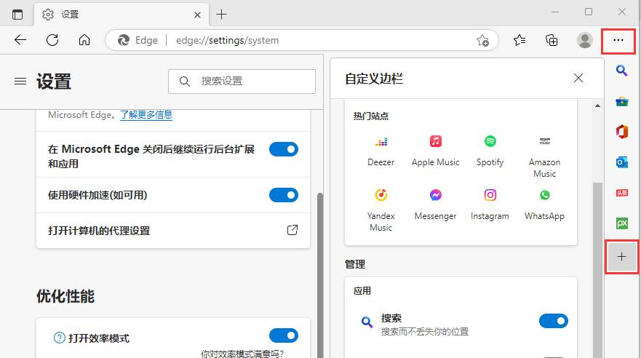Open sidebar Search icon
Screen dimensions: 641x358
point(622,71)
